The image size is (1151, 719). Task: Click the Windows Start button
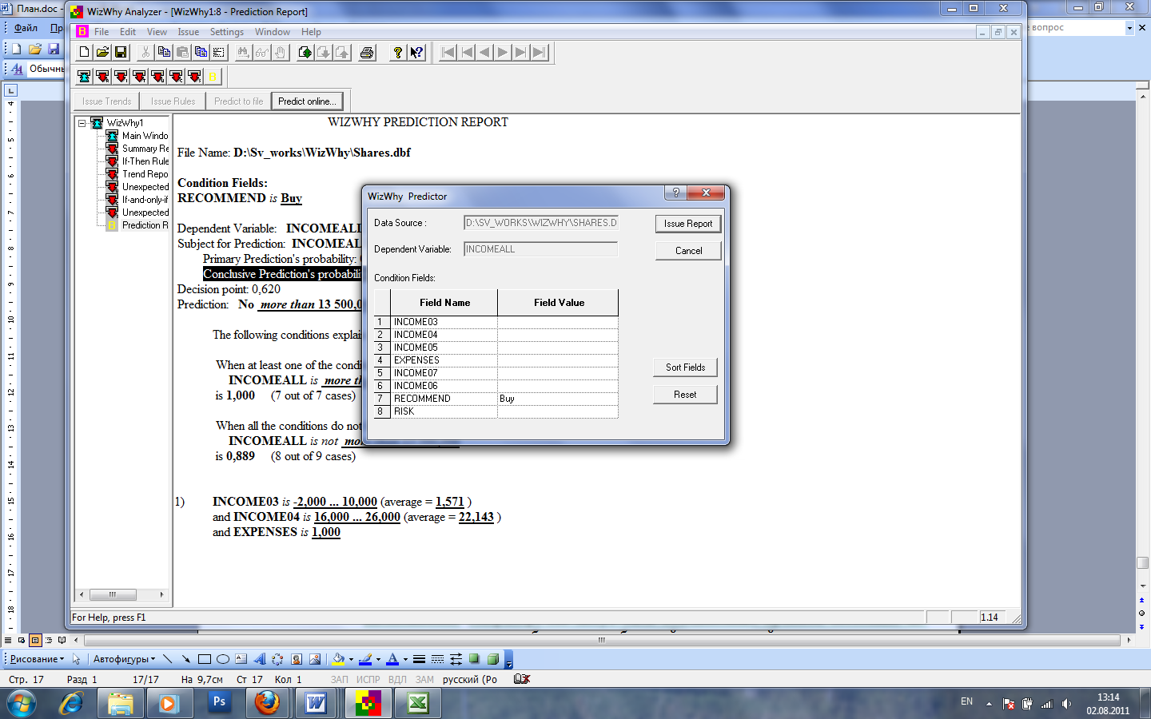pyautogui.click(x=22, y=703)
